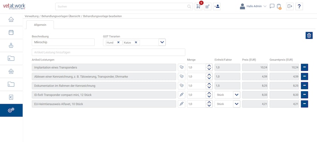Screen dimensions: 317x142
Task: Remove Dokumentation im Rahmen der Kennzeichnung row
Action: pyautogui.click(x=305, y=86)
